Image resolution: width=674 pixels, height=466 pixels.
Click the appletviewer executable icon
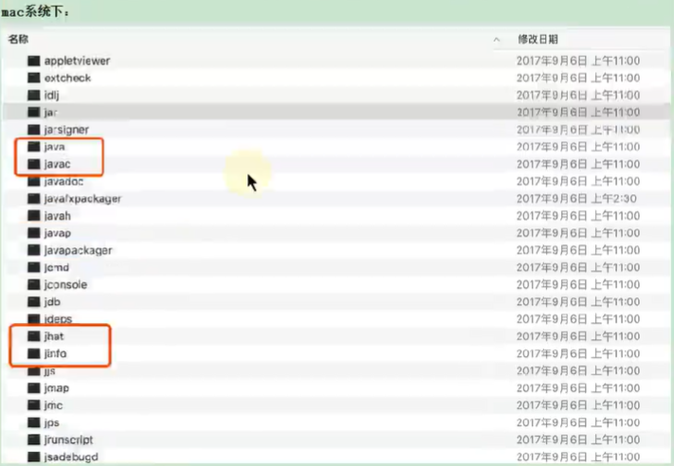(x=34, y=61)
